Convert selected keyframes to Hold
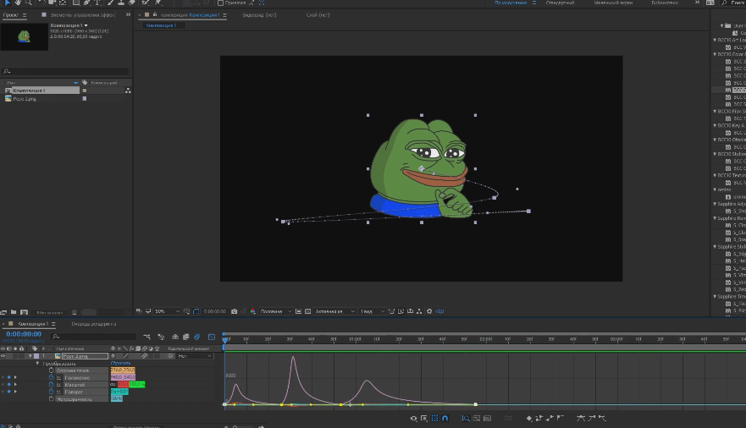Screen dimensions: 746x428 (539, 419)
